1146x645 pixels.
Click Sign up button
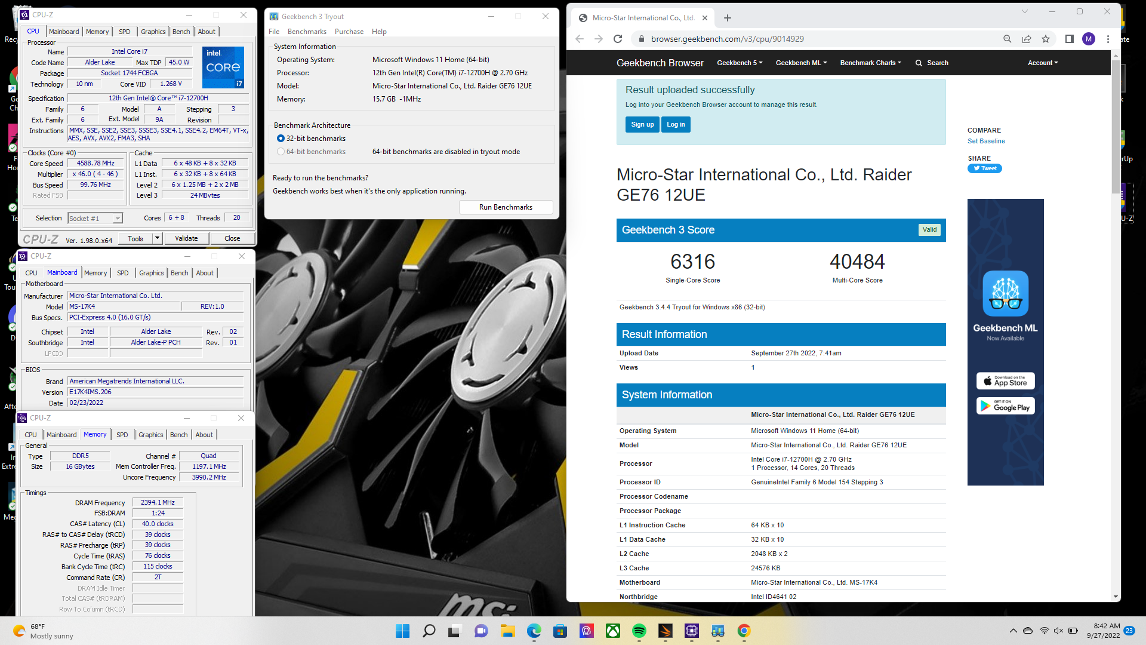click(x=642, y=124)
